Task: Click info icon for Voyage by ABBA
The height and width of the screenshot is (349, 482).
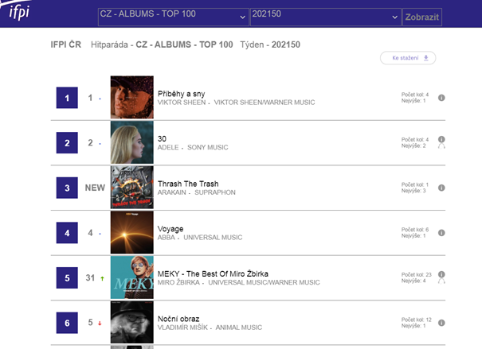Action: tap(441, 233)
